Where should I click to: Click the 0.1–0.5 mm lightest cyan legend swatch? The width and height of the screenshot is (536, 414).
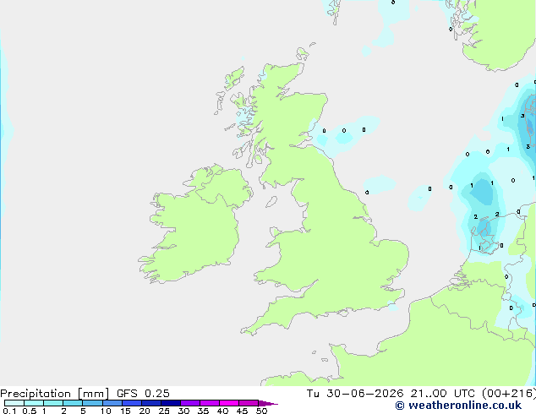point(14,403)
